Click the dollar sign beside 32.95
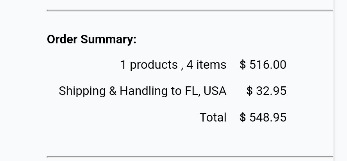 (x=250, y=91)
